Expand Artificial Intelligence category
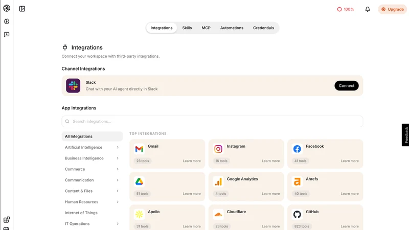Viewport: 409px width, 230px height. coord(92,147)
